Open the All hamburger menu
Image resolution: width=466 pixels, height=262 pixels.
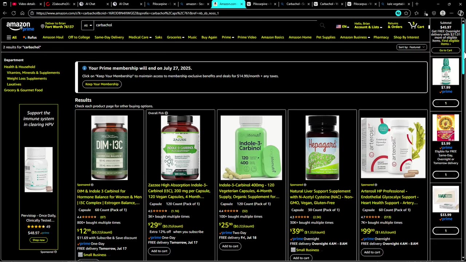(x=12, y=37)
